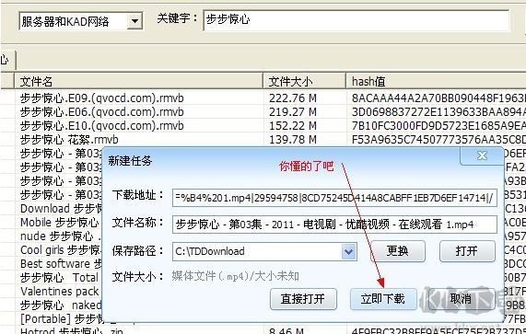Click the 文件名称 file name field

click(334, 225)
